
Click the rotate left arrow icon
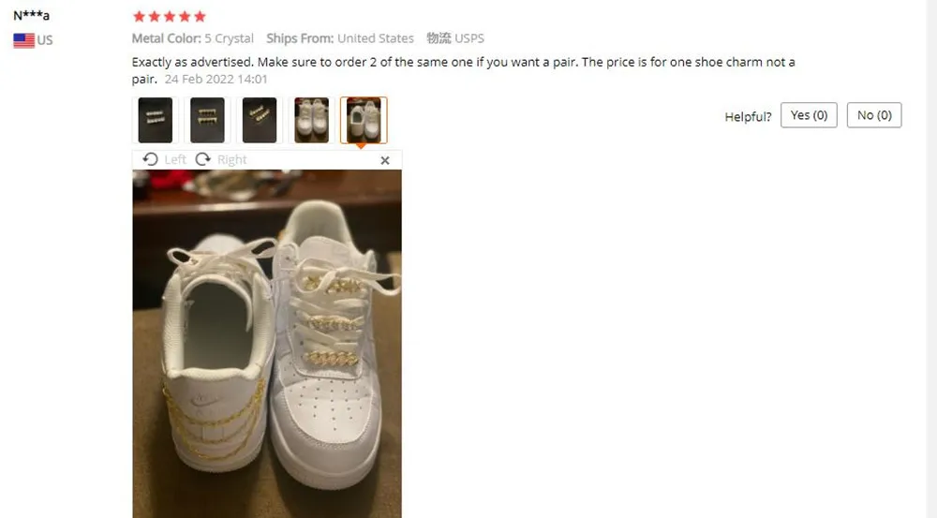[150, 159]
